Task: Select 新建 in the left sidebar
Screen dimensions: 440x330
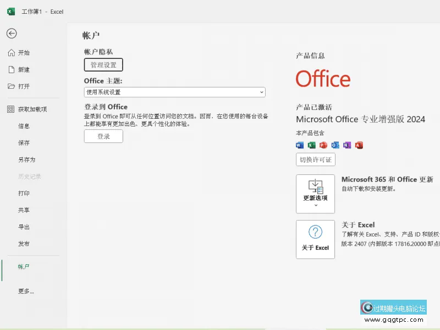Action: pos(24,69)
